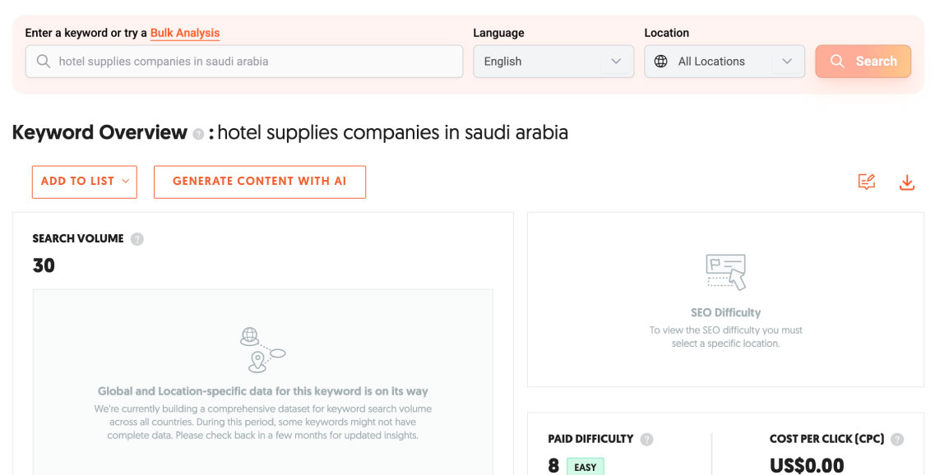Click the EASY paid difficulty badge
This screenshot has width=935, height=475.
coord(586,467)
